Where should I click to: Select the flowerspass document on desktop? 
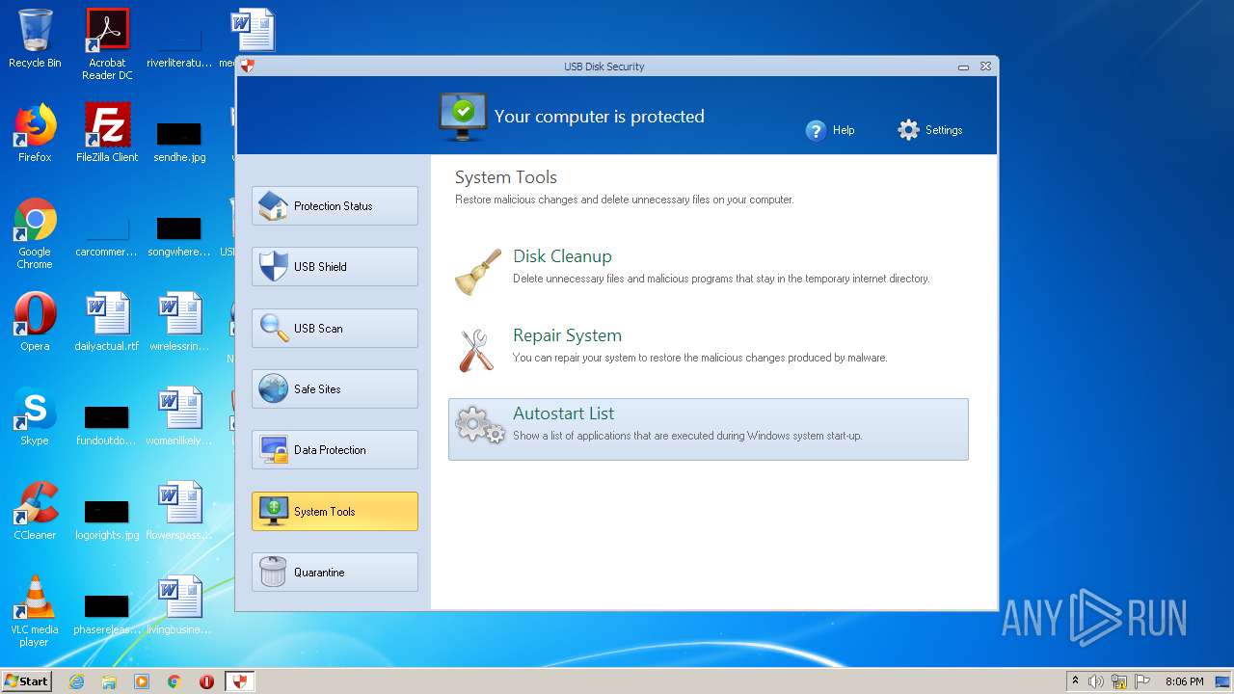coord(179,511)
